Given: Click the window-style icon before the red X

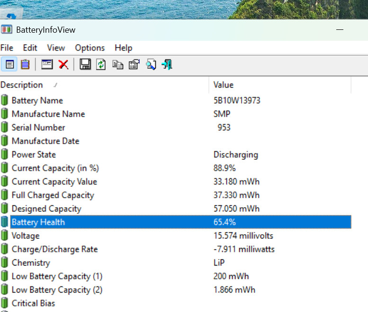Looking at the screenshot, I should coord(47,64).
